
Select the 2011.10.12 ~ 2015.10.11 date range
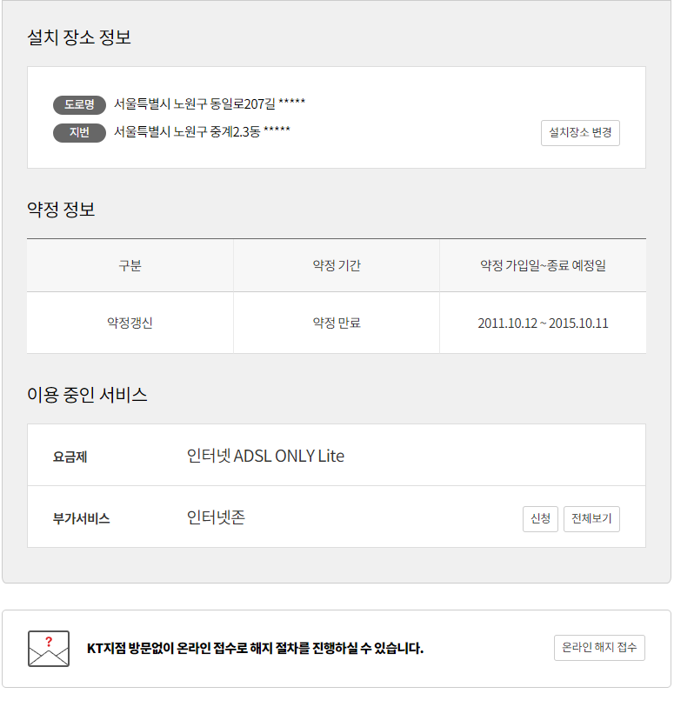click(543, 323)
